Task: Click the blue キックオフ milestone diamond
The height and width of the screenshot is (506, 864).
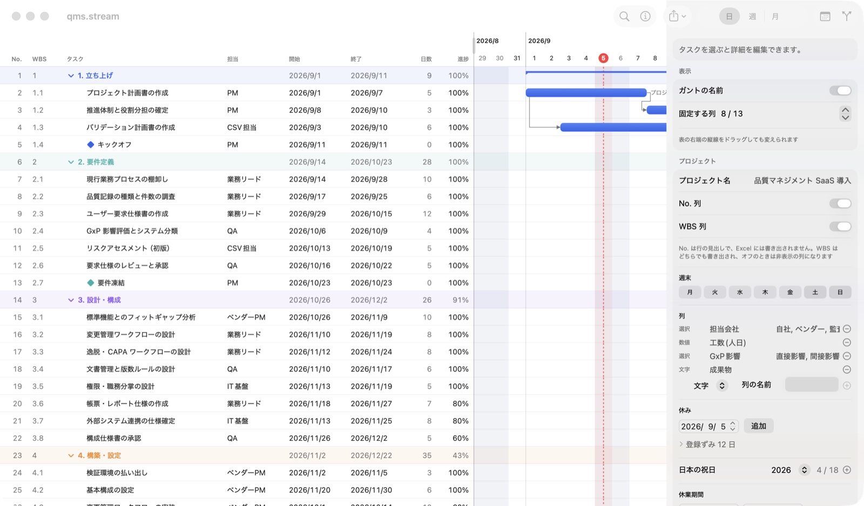Action: pyautogui.click(x=91, y=145)
